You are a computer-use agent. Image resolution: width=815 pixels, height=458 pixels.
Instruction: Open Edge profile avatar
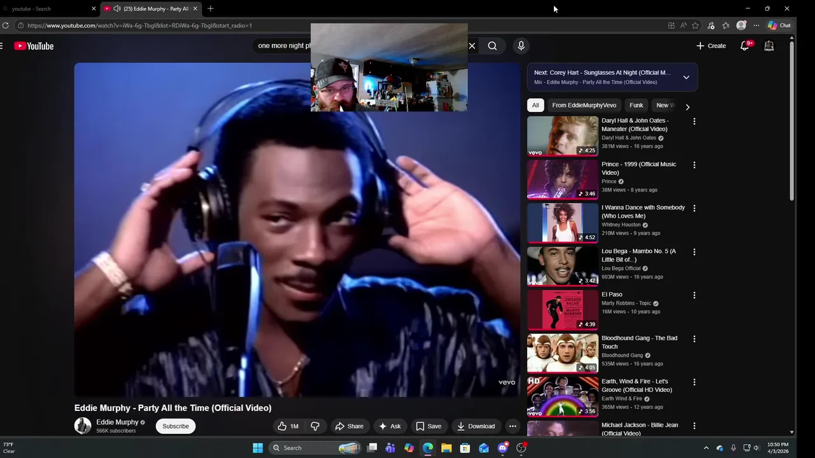pyautogui.click(x=741, y=25)
